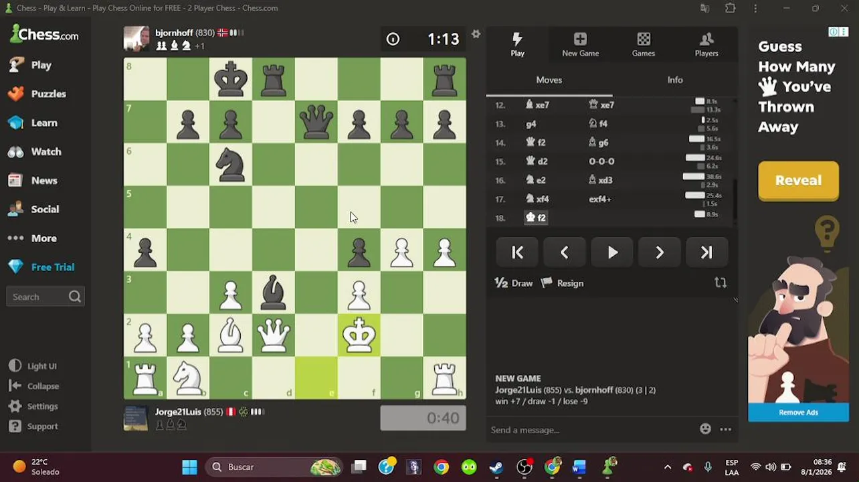
Task: Select the white rook on h1
Action: [x=445, y=378]
